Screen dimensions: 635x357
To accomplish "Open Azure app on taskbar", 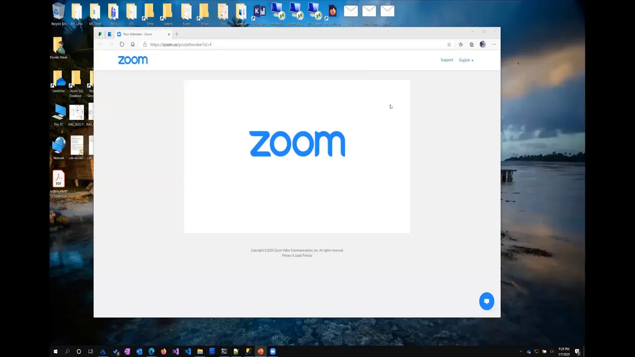I will pos(103,352).
